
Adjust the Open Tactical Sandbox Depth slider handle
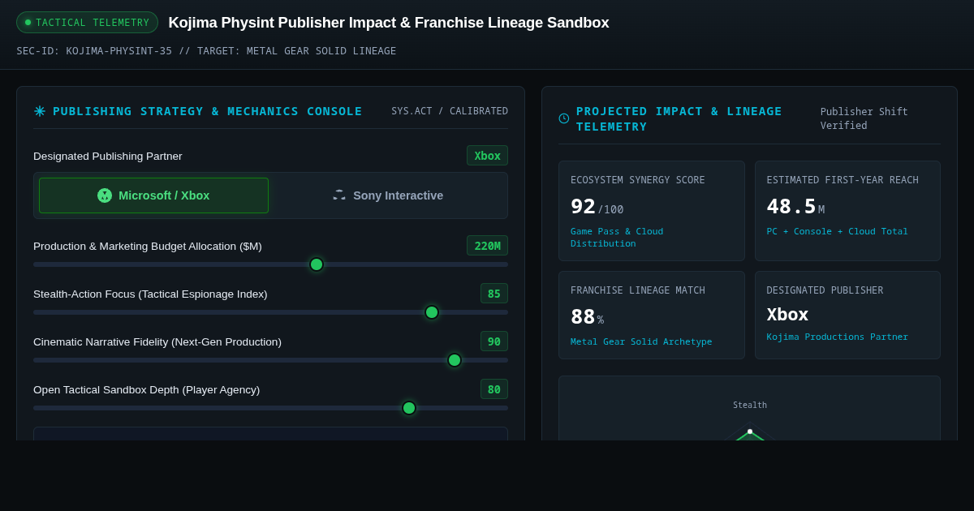pyautogui.click(x=409, y=408)
